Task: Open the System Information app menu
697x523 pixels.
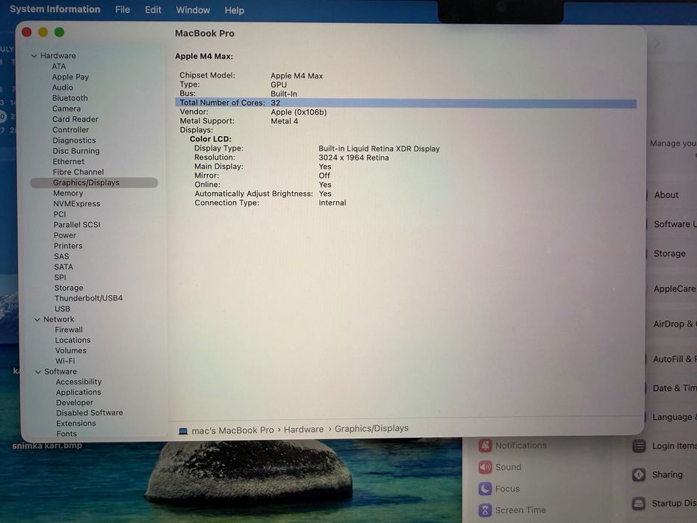Action: [x=55, y=9]
